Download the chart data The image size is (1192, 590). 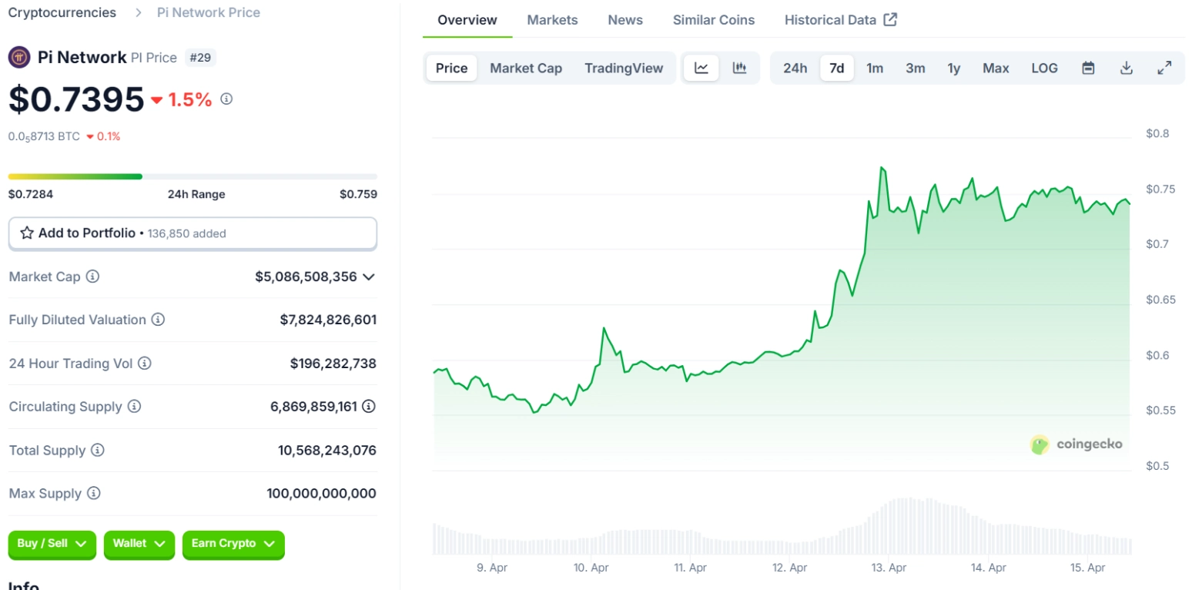click(1127, 68)
